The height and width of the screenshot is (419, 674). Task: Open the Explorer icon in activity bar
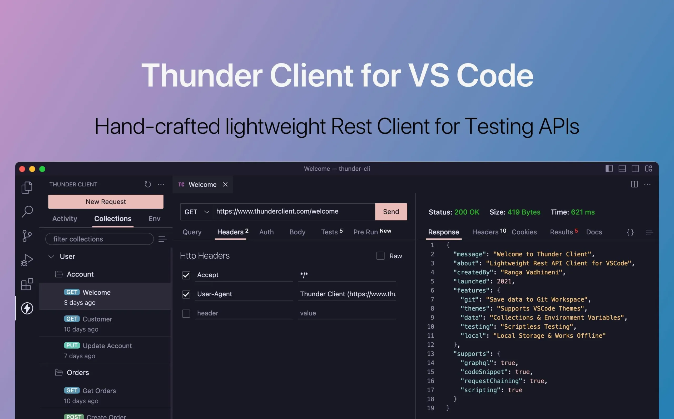click(x=27, y=188)
